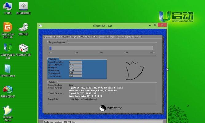Click the Current file name line
The image size is (205, 123).
coord(83,99)
